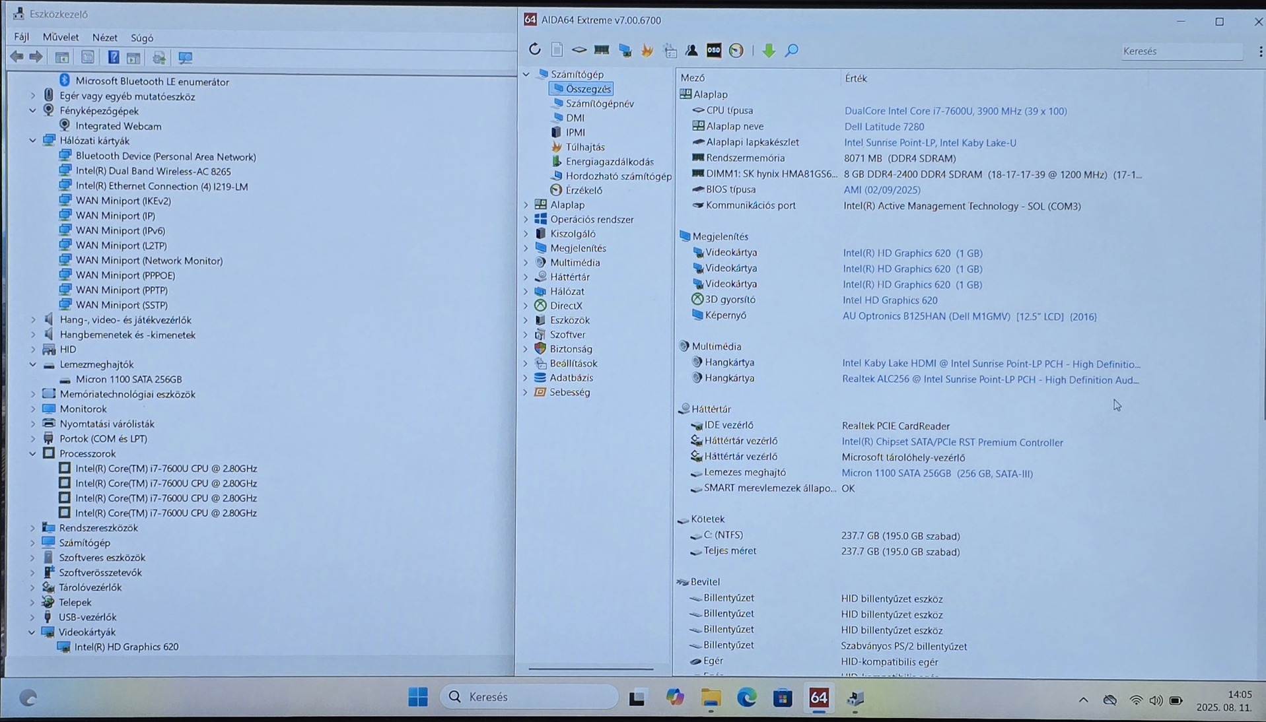Click the Dell Latitude 7280 link

click(x=884, y=127)
